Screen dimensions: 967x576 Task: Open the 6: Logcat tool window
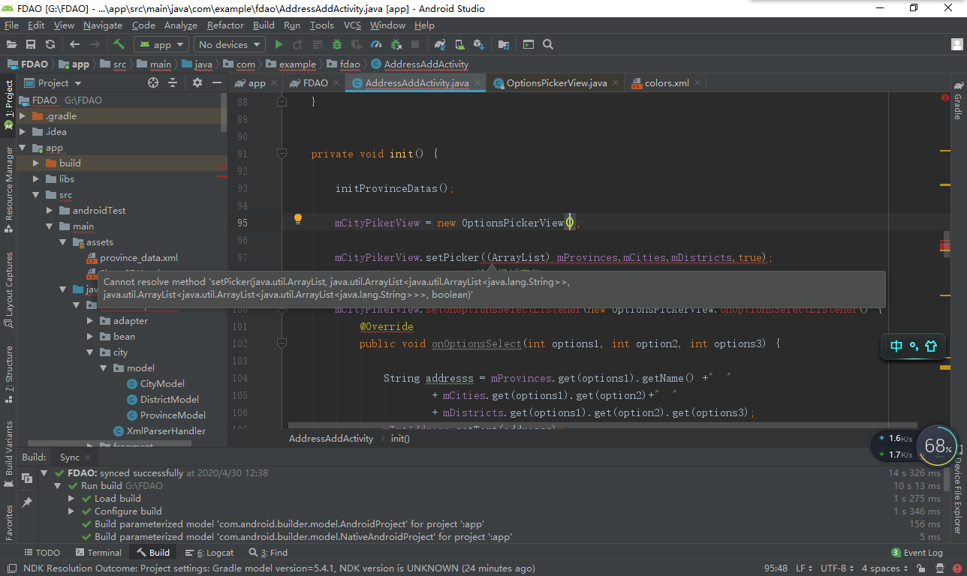(x=209, y=553)
